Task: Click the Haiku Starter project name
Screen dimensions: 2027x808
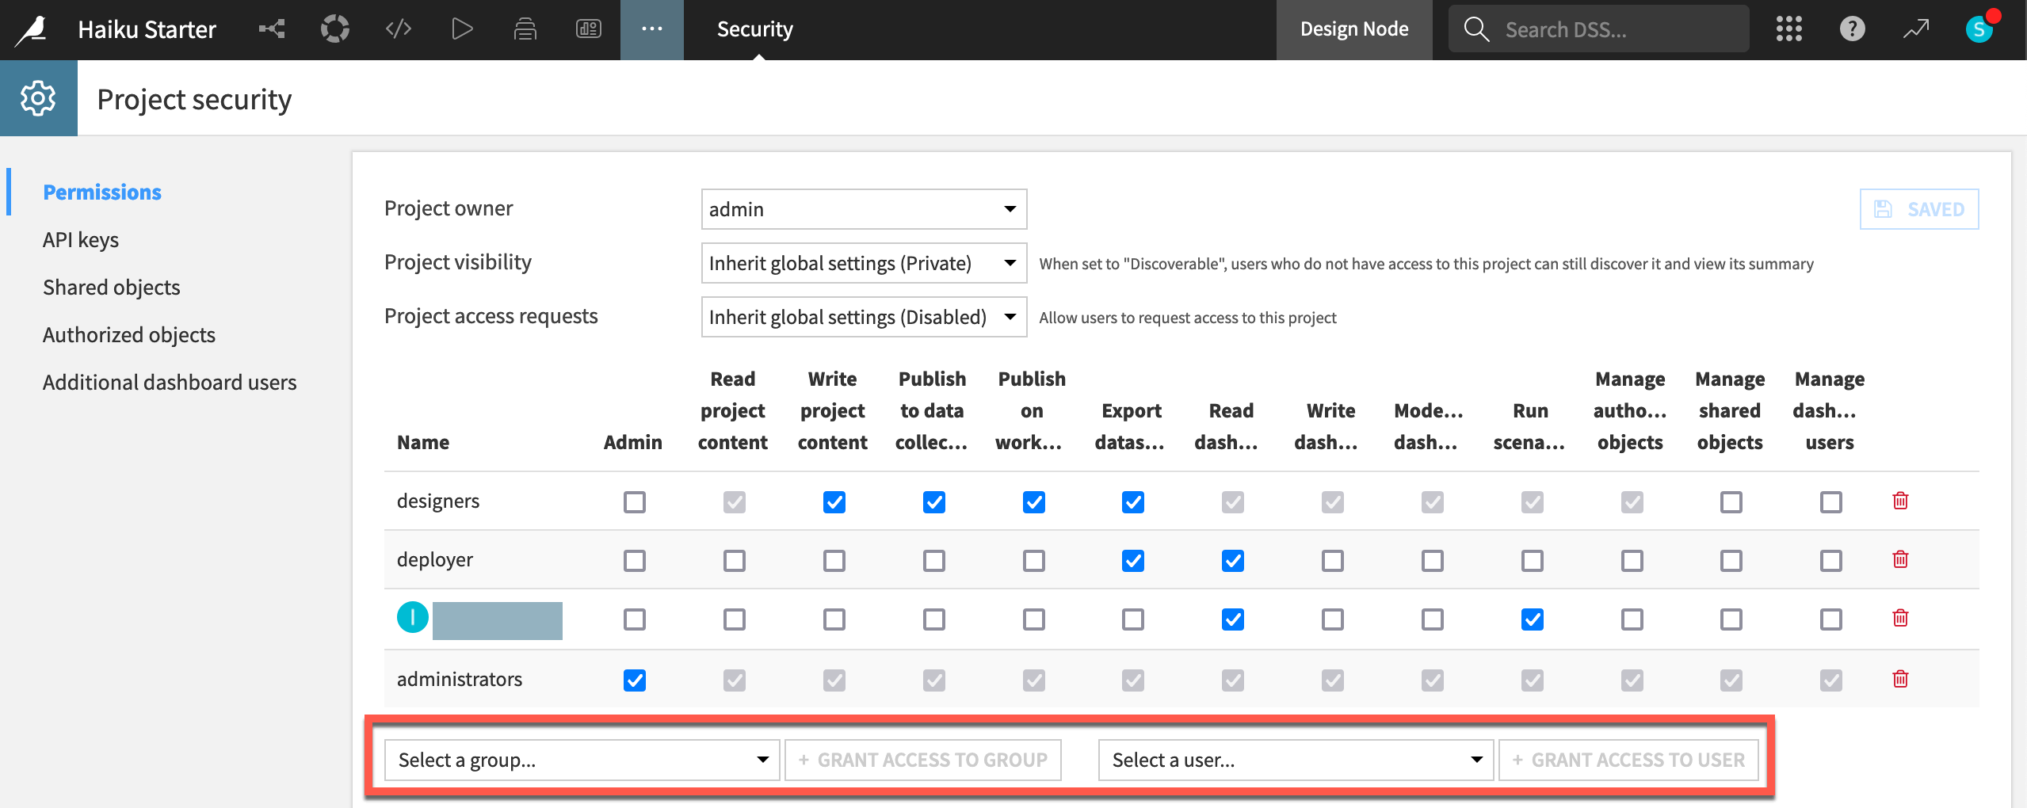Action: point(147,29)
